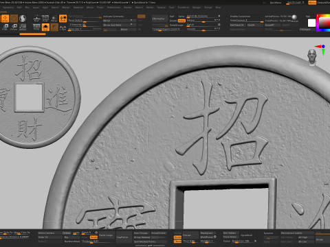Click the All High button

[x=306, y=237]
